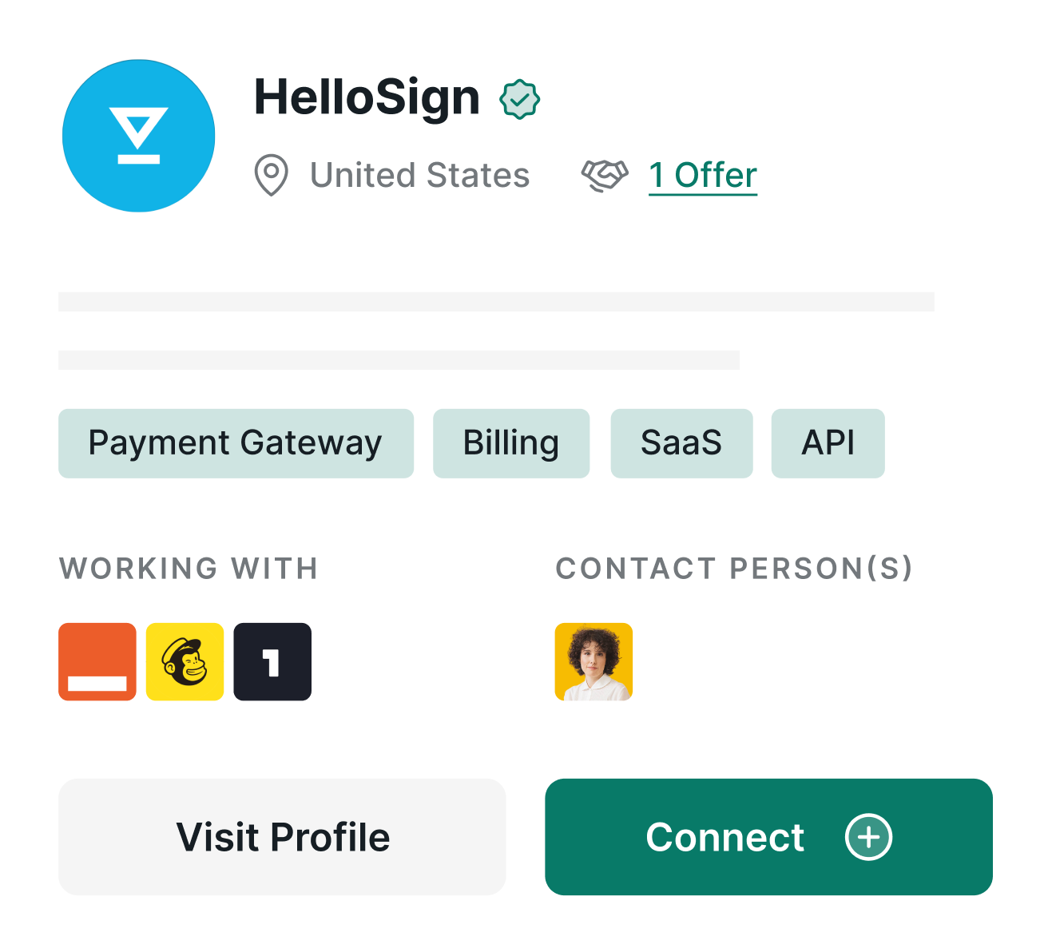1052x952 pixels.
Task: Click the WORKING WITH section label
Action: [x=189, y=569]
